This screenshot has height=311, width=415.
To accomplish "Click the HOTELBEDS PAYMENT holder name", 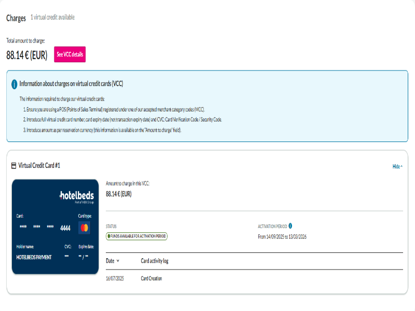I will pos(34,257).
